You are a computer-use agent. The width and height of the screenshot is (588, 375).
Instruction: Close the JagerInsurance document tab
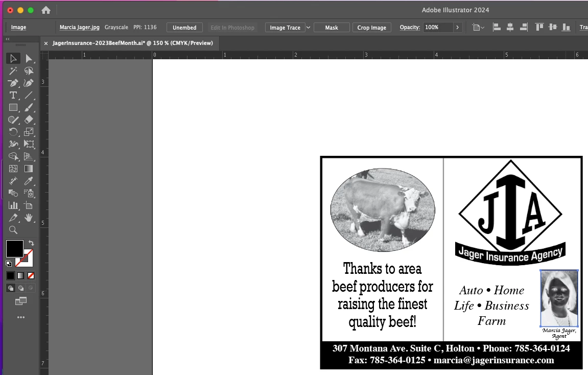tap(46, 43)
